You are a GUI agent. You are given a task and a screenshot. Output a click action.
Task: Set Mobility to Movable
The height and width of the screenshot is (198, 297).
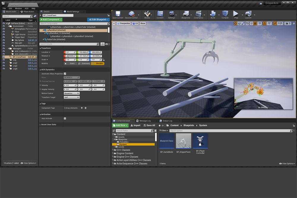coord(98,64)
